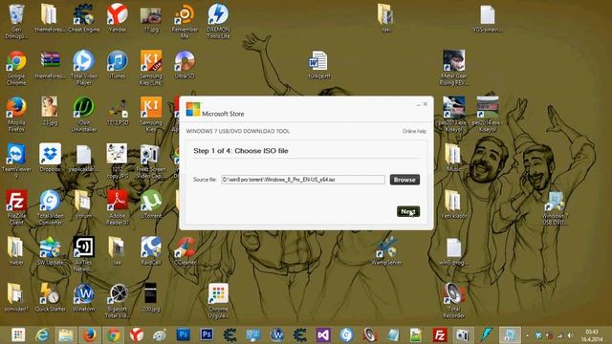Open the Online help link

[x=414, y=131]
